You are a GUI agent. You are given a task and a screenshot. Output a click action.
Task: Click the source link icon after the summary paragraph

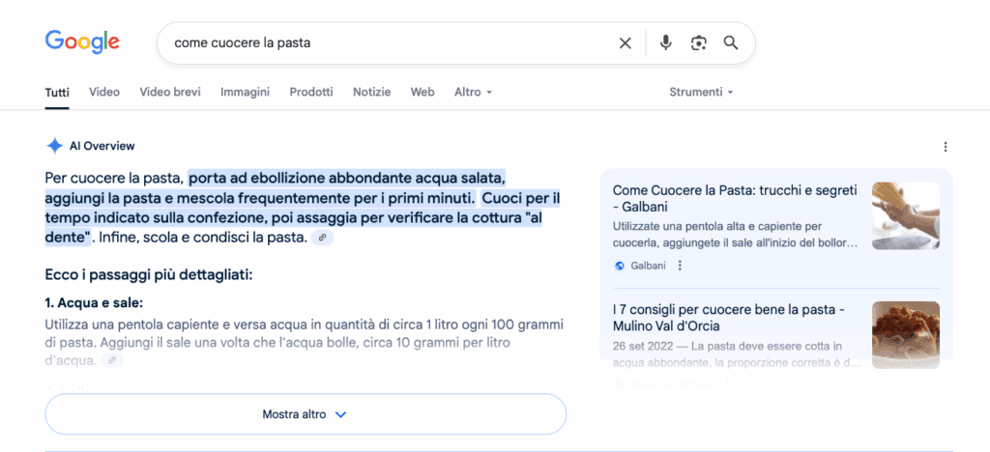322,238
